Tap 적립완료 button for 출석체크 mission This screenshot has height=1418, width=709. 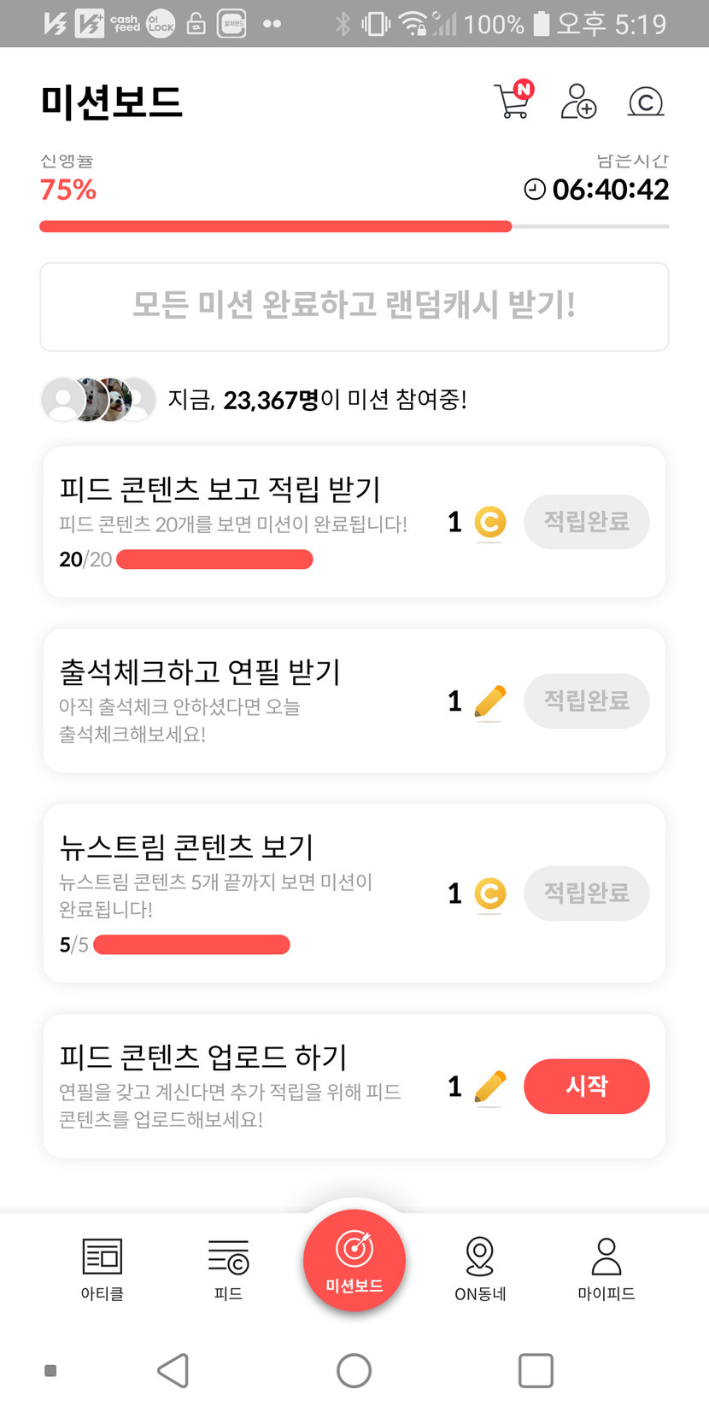(587, 701)
